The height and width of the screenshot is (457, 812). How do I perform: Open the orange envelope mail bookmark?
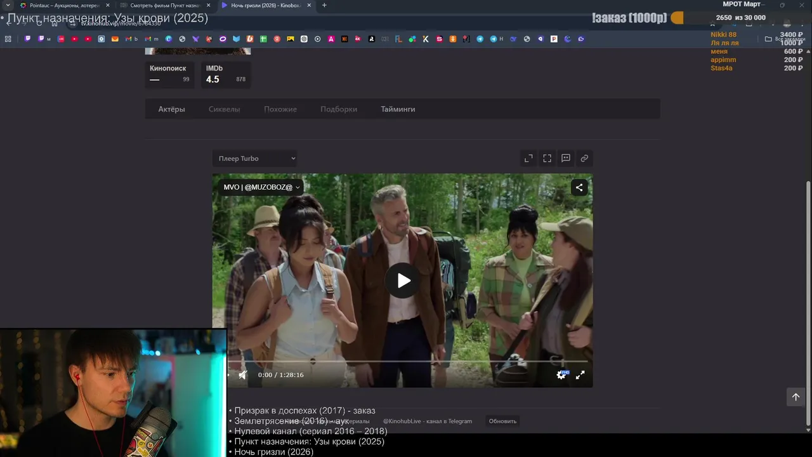(x=115, y=39)
